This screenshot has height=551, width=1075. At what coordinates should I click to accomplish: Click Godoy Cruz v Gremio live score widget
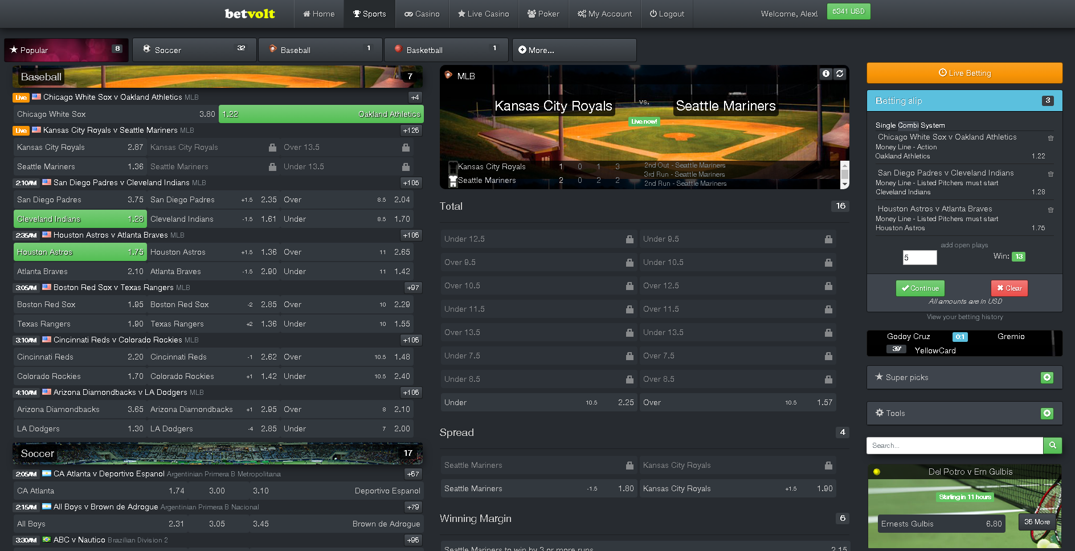click(964, 343)
